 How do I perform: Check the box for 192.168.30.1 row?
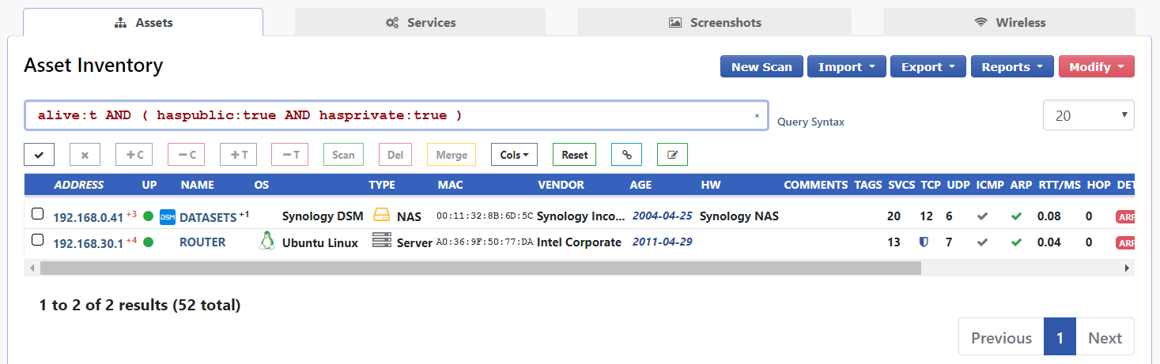pyautogui.click(x=37, y=241)
